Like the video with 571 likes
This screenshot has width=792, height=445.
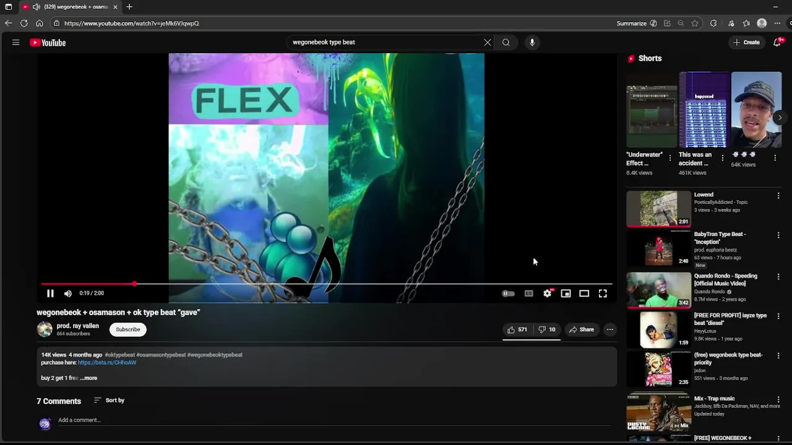tap(517, 329)
